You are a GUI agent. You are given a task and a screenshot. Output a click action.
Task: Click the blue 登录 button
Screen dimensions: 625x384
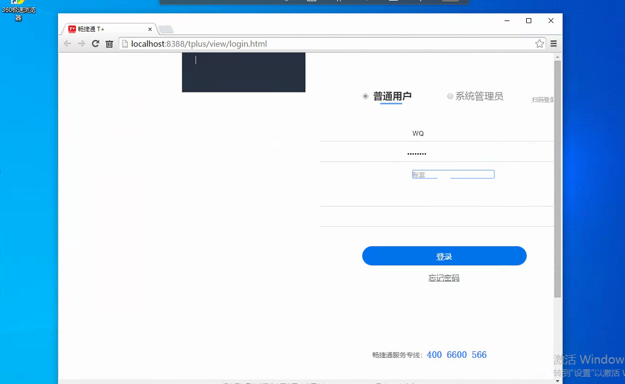pyautogui.click(x=444, y=256)
